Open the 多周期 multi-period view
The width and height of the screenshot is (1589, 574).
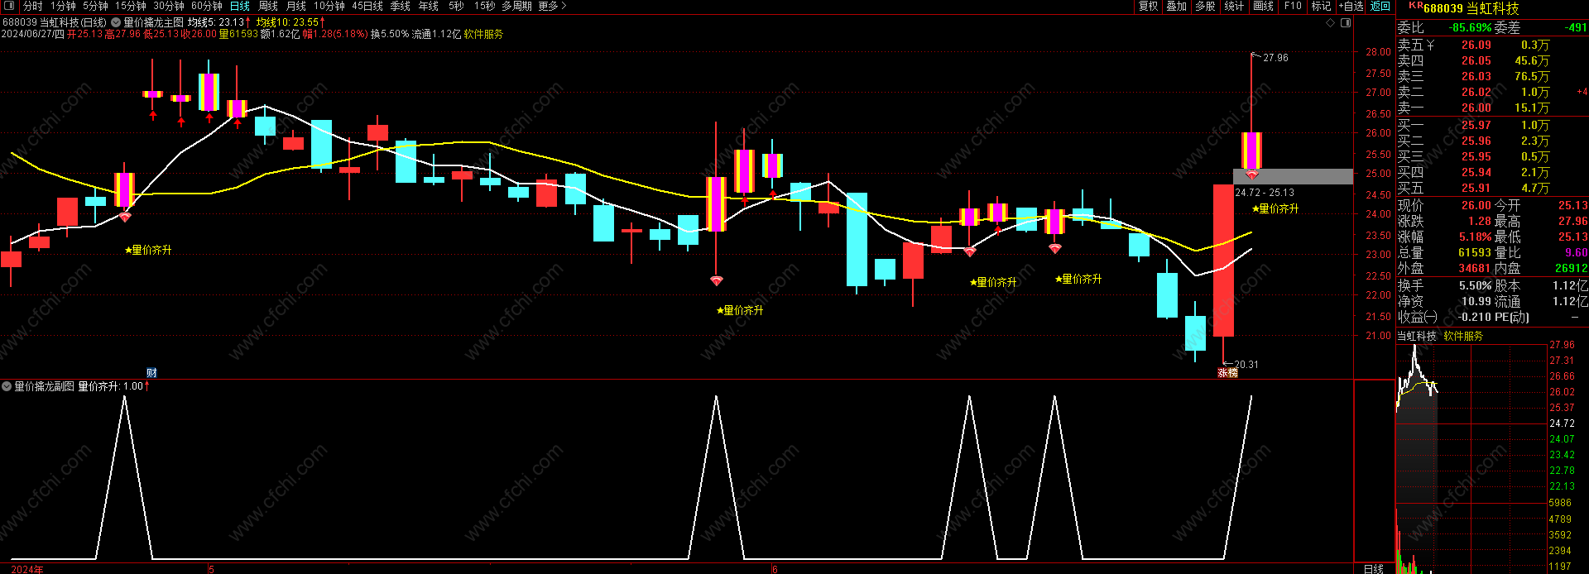[x=517, y=6]
